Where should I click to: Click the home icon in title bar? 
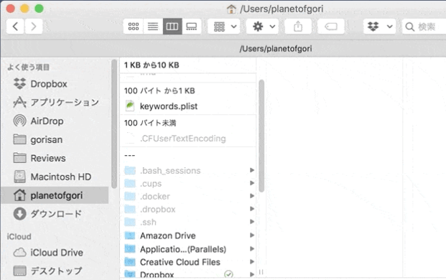point(231,9)
